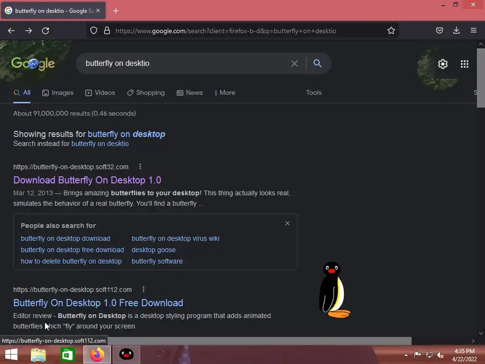
Task: Open the tracking protection shield icon
Action: tap(94, 31)
